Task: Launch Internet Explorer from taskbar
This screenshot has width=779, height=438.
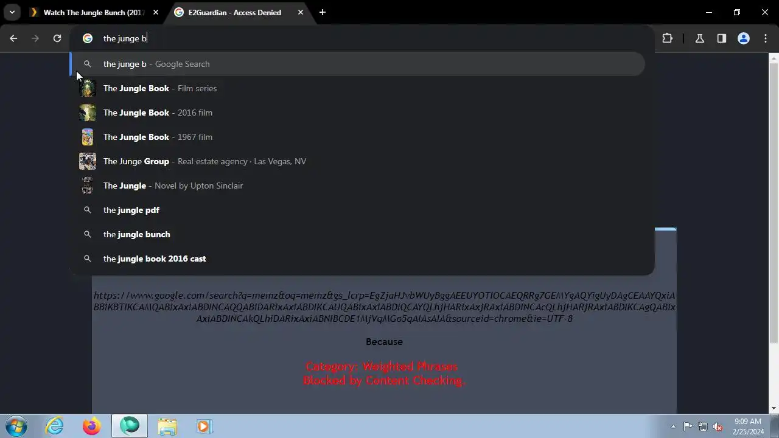Action: coord(54,426)
